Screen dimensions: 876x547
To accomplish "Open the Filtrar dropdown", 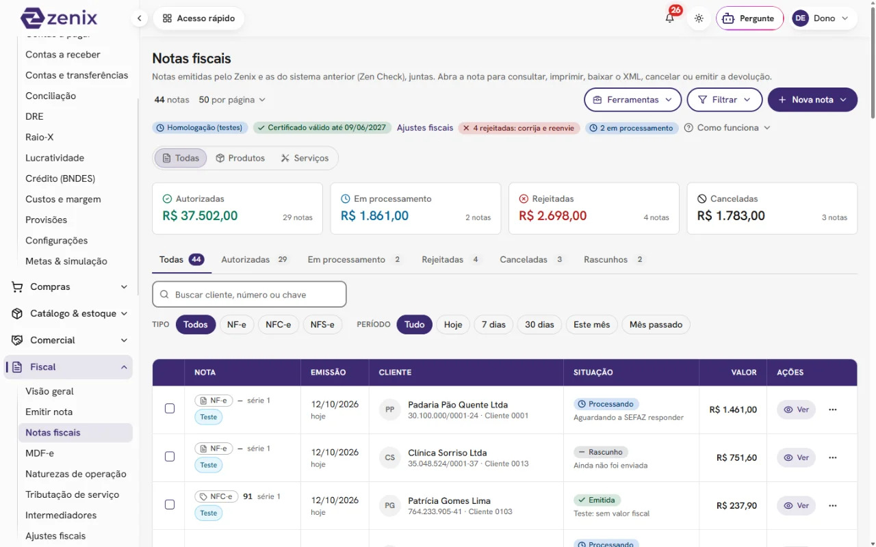I will (x=724, y=100).
